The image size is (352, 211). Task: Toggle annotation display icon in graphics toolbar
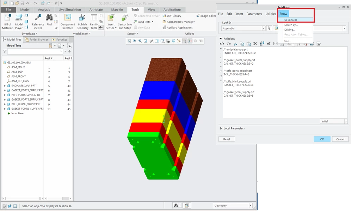(x=185, y=41)
